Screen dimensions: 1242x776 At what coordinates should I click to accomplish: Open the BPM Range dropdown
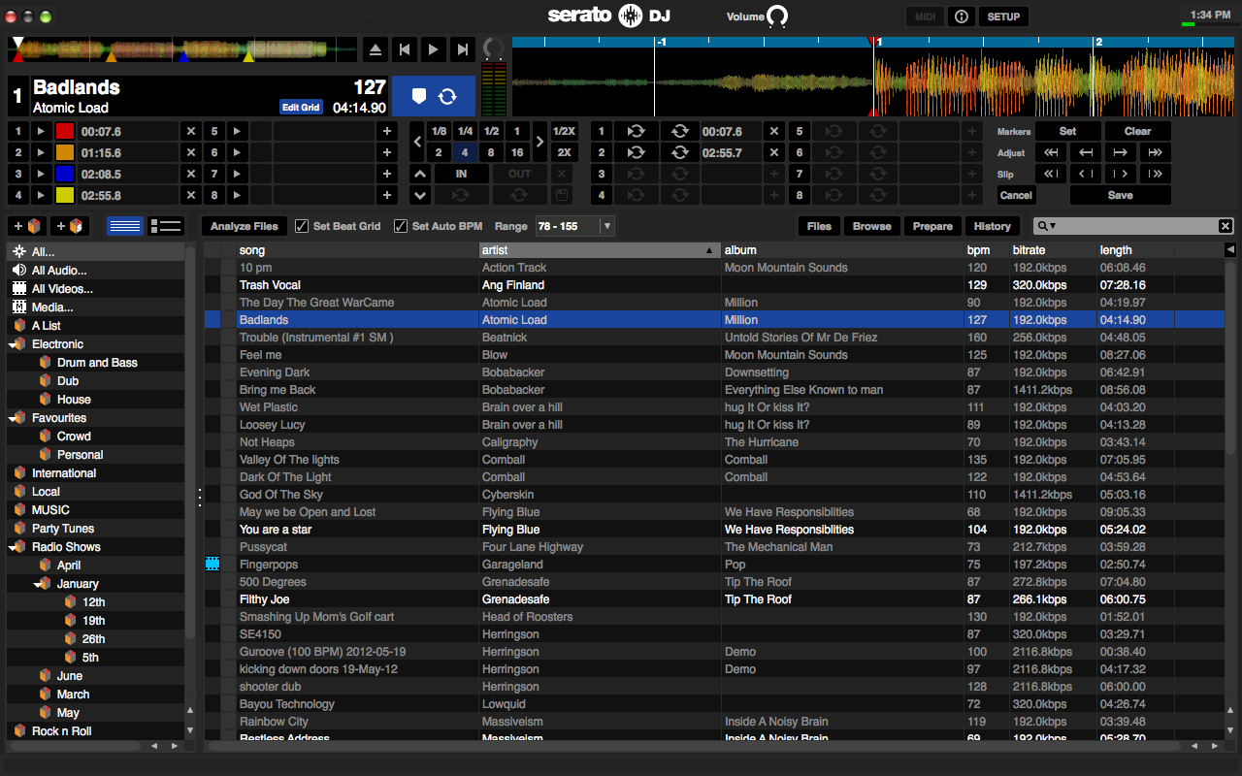click(607, 226)
